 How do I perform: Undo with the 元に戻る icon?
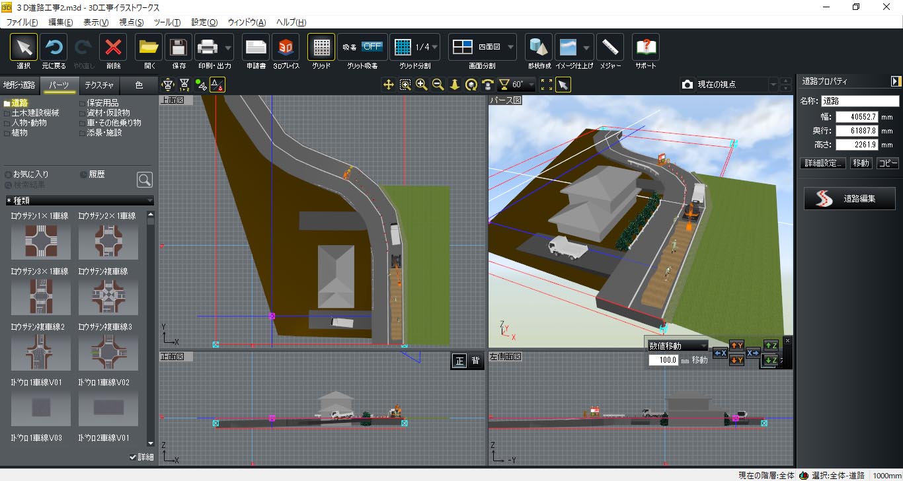click(x=54, y=47)
